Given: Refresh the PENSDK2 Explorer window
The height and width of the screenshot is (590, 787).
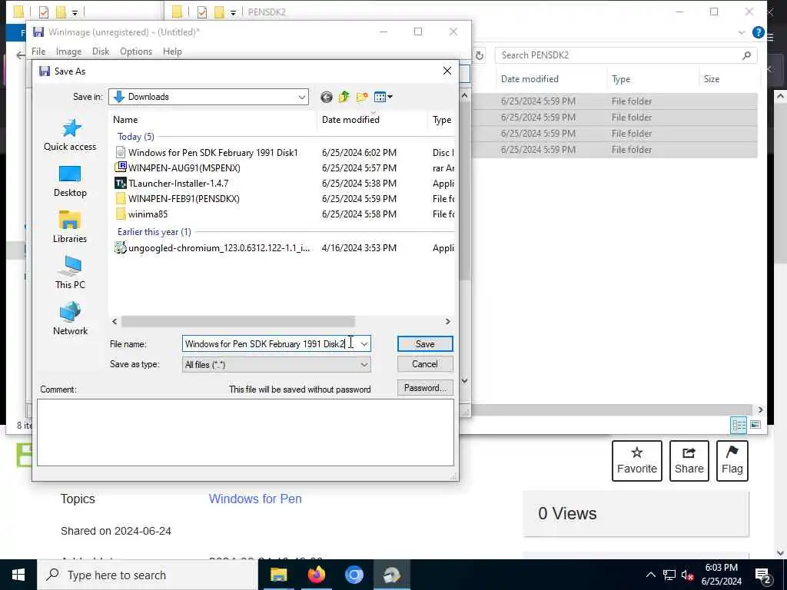Looking at the screenshot, I should (x=480, y=55).
